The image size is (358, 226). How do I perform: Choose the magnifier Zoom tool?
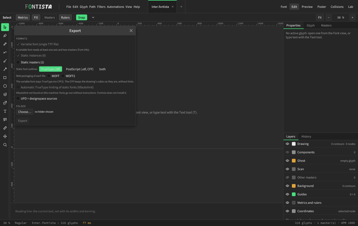pyautogui.click(x=5, y=145)
